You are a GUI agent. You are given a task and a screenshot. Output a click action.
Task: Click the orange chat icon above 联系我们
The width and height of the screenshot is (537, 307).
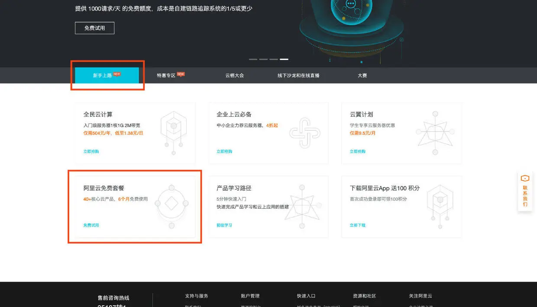point(525,178)
